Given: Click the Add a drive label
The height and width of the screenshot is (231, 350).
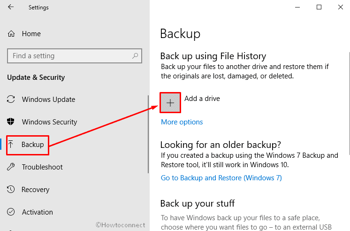Looking at the screenshot, I should [x=202, y=99].
